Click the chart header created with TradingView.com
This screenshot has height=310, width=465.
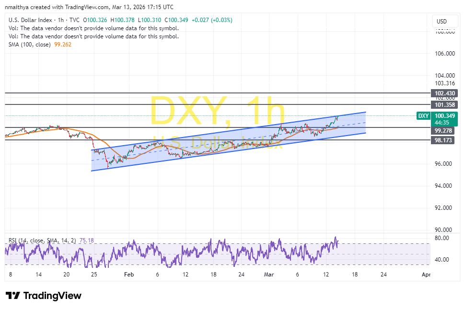[89, 7]
